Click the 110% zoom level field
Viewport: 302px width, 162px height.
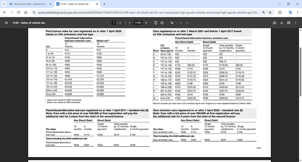click(138, 23)
